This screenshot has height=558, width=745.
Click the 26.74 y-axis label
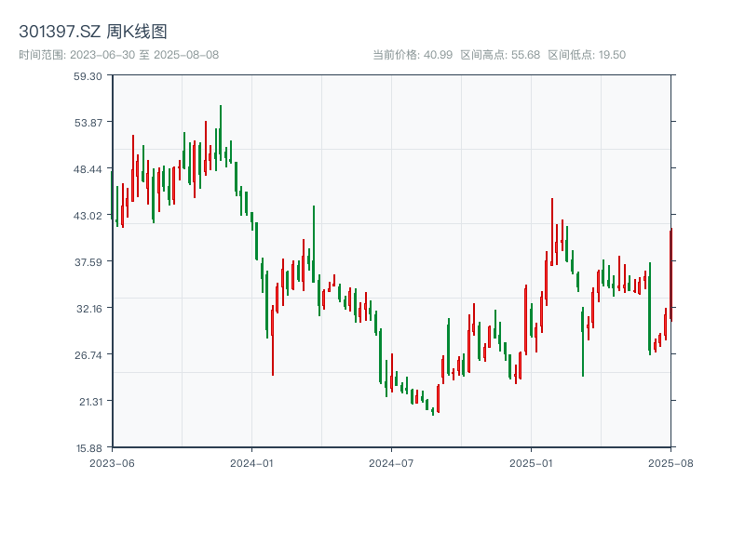click(88, 355)
